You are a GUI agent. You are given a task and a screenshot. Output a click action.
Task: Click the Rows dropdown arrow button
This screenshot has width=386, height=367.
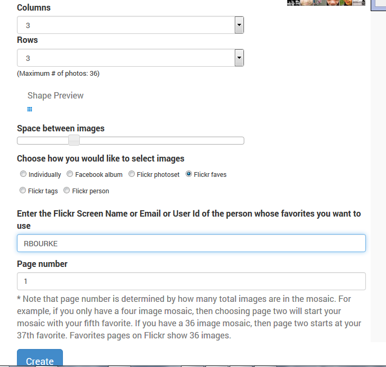239,58
